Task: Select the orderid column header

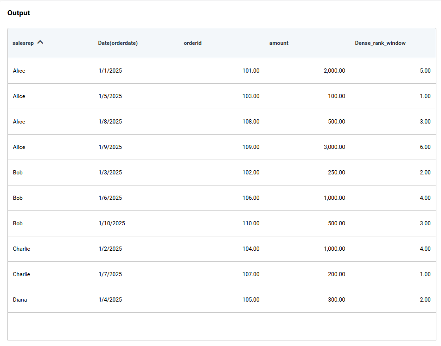Action: 192,43
